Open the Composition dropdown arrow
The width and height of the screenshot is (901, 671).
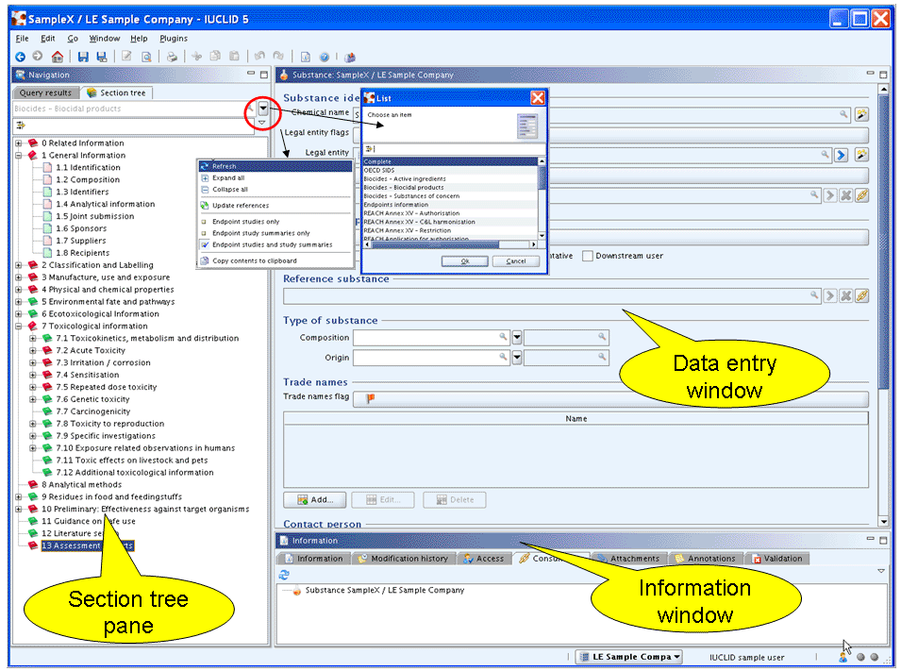click(517, 338)
